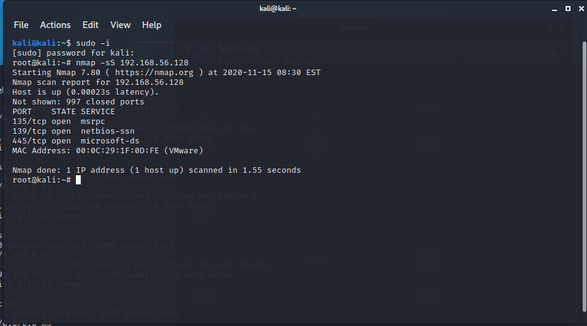Click 'Nmap scan report for 192.168.56.128' line
Viewport: 587px width, 326px height.
(98, 82)
